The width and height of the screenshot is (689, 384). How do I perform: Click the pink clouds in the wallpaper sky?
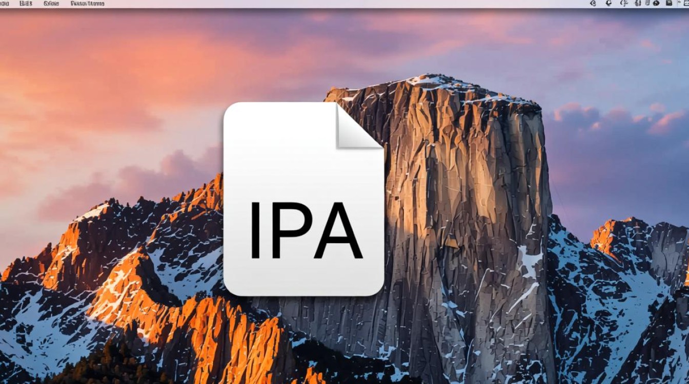[77, 77]
